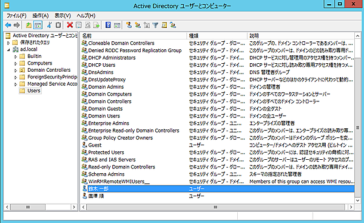Expand the ForeignSecurityPrincipals node arrow
Screen dimensions: 364x223
pyautogui.click(x=16, y=77)
